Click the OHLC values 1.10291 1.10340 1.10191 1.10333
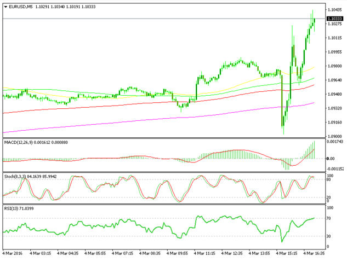Image resolution: width=347 pixels, height=262 pixels. coord(65,7)
